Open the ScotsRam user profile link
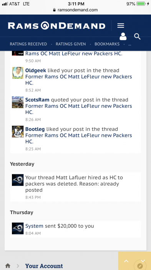This screenshot has width=151, height=270. coord(37,100)
